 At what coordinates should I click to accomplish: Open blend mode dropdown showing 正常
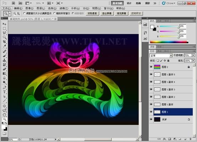click(161, 56)
